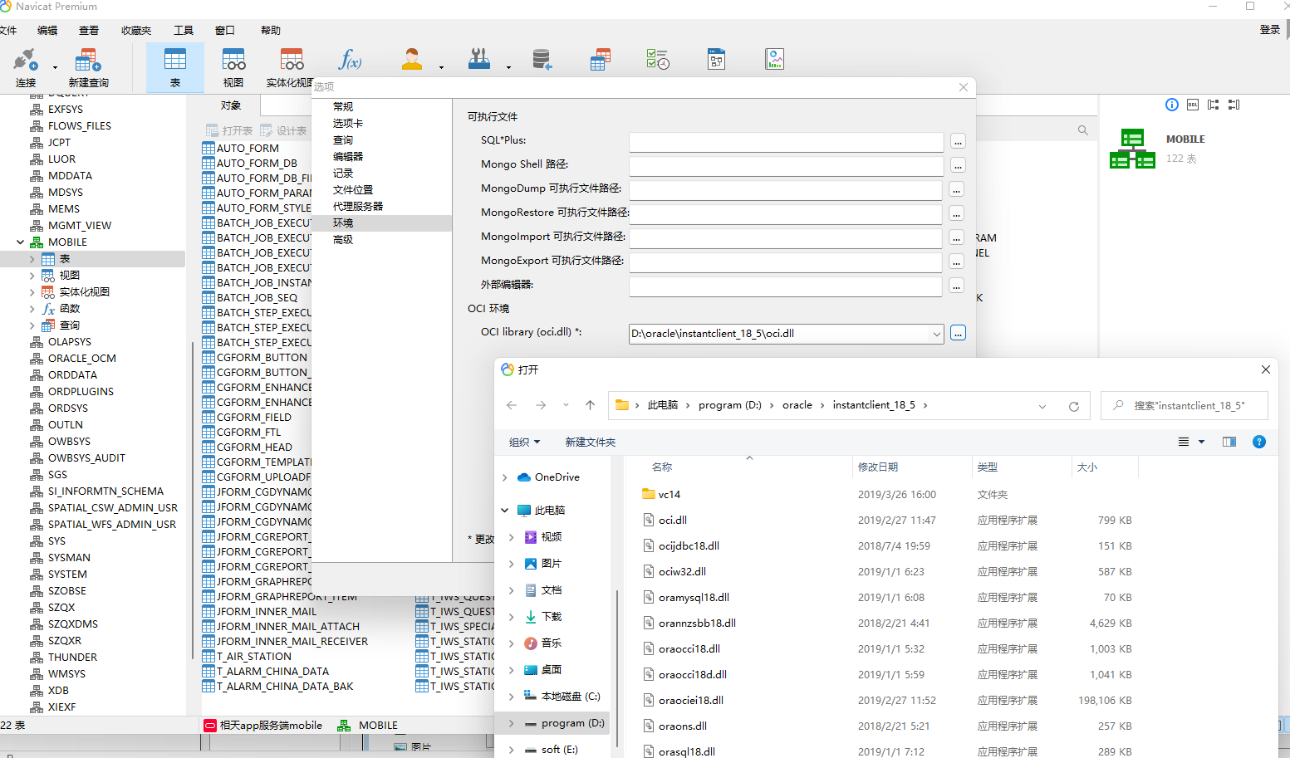Screen dimensions: 1290x758
Task: Open 新建查询 from the toolbar
Action: 88,68
